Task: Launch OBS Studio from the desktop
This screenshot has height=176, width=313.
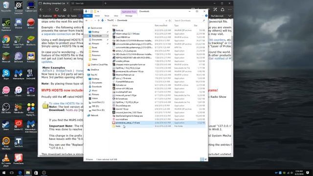Action: (6, 108)
